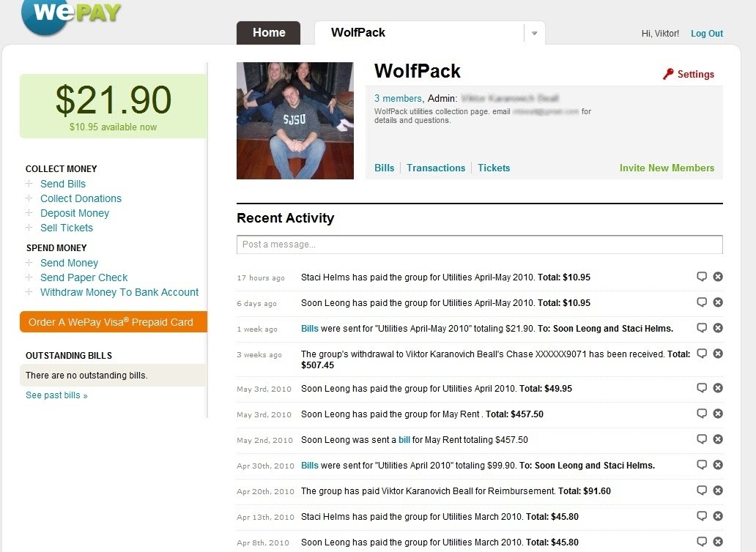
Task: Order a WePay Visa Prepaid Card
Action: (x=114, y=322)
